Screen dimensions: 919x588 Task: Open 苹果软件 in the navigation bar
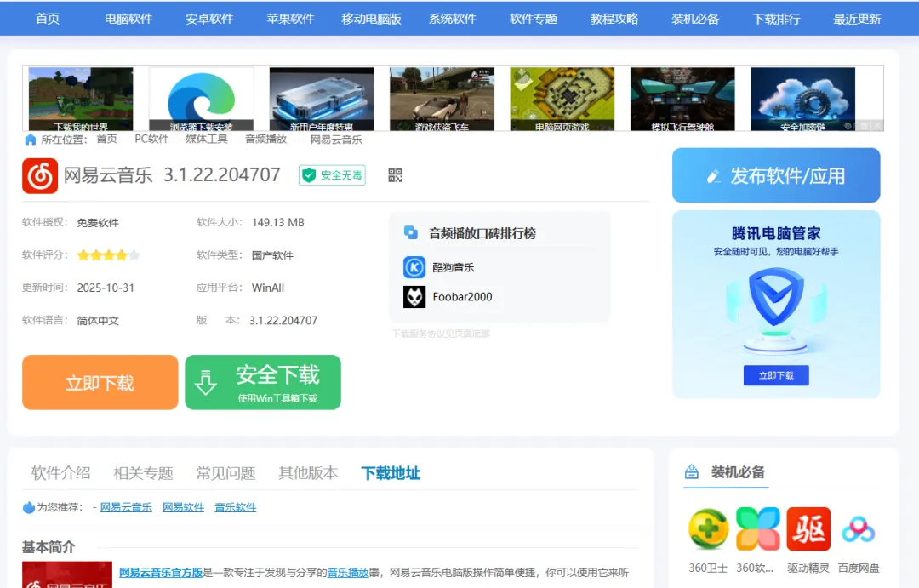290,19
